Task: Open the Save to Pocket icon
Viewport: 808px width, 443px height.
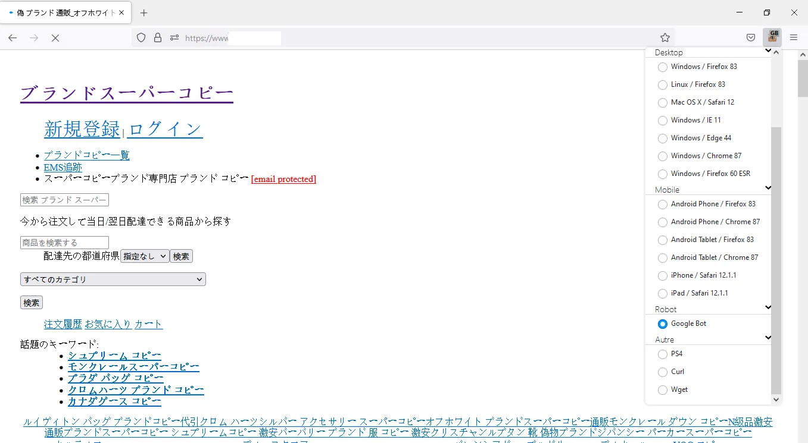Action: click(x=751, y=37)
